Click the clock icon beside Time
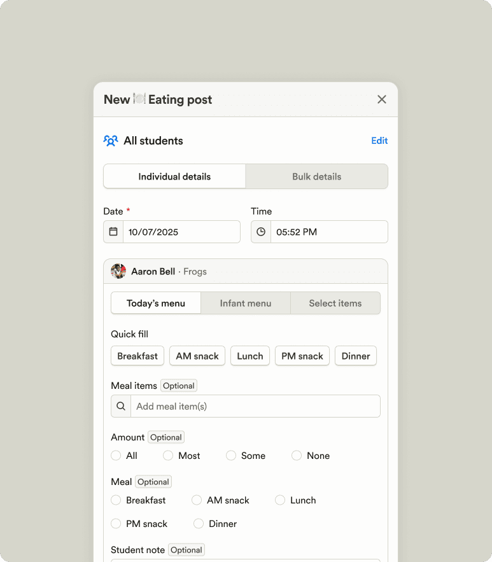Screen dimensions: 492x562 (x=261, y=232)
